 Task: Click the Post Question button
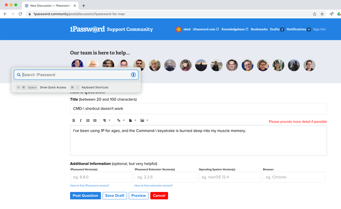point(85,196)
